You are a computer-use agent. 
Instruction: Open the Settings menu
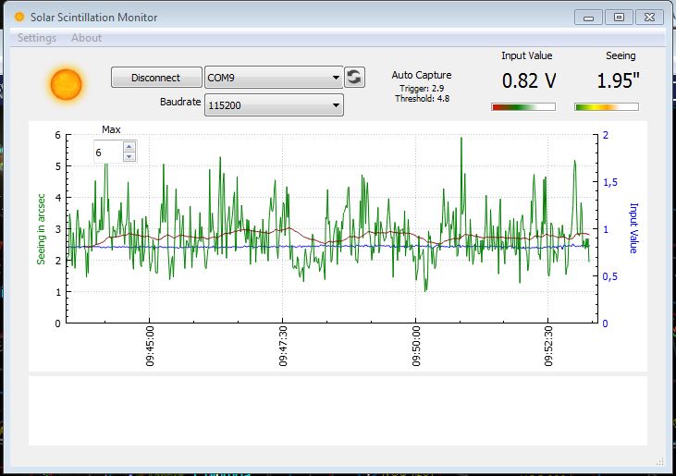(x=37, y=38)
